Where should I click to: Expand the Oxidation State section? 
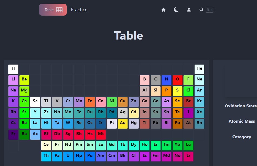pyautogui.click(x=241, y=106)
